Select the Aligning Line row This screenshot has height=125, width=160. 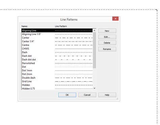(57, 30)
